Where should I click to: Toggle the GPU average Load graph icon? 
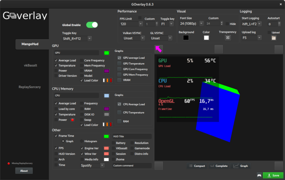pyautogui.click(x=119, y=58)
